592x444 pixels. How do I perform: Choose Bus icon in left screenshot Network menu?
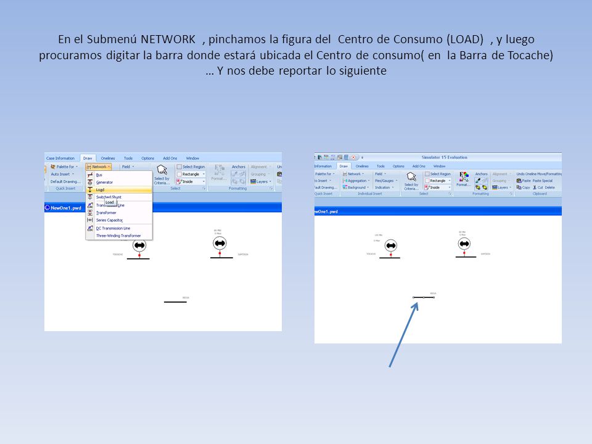[90, 175]
